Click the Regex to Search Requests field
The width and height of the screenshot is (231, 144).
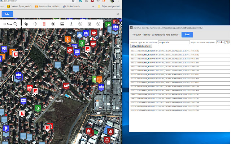tap(223, 42)
